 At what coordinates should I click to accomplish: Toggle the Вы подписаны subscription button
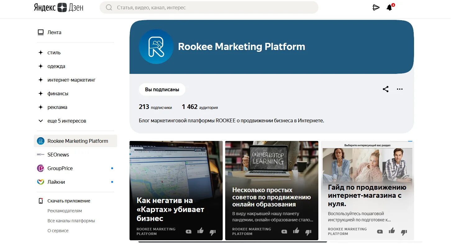pyautogui.click(x=162, y=89)
